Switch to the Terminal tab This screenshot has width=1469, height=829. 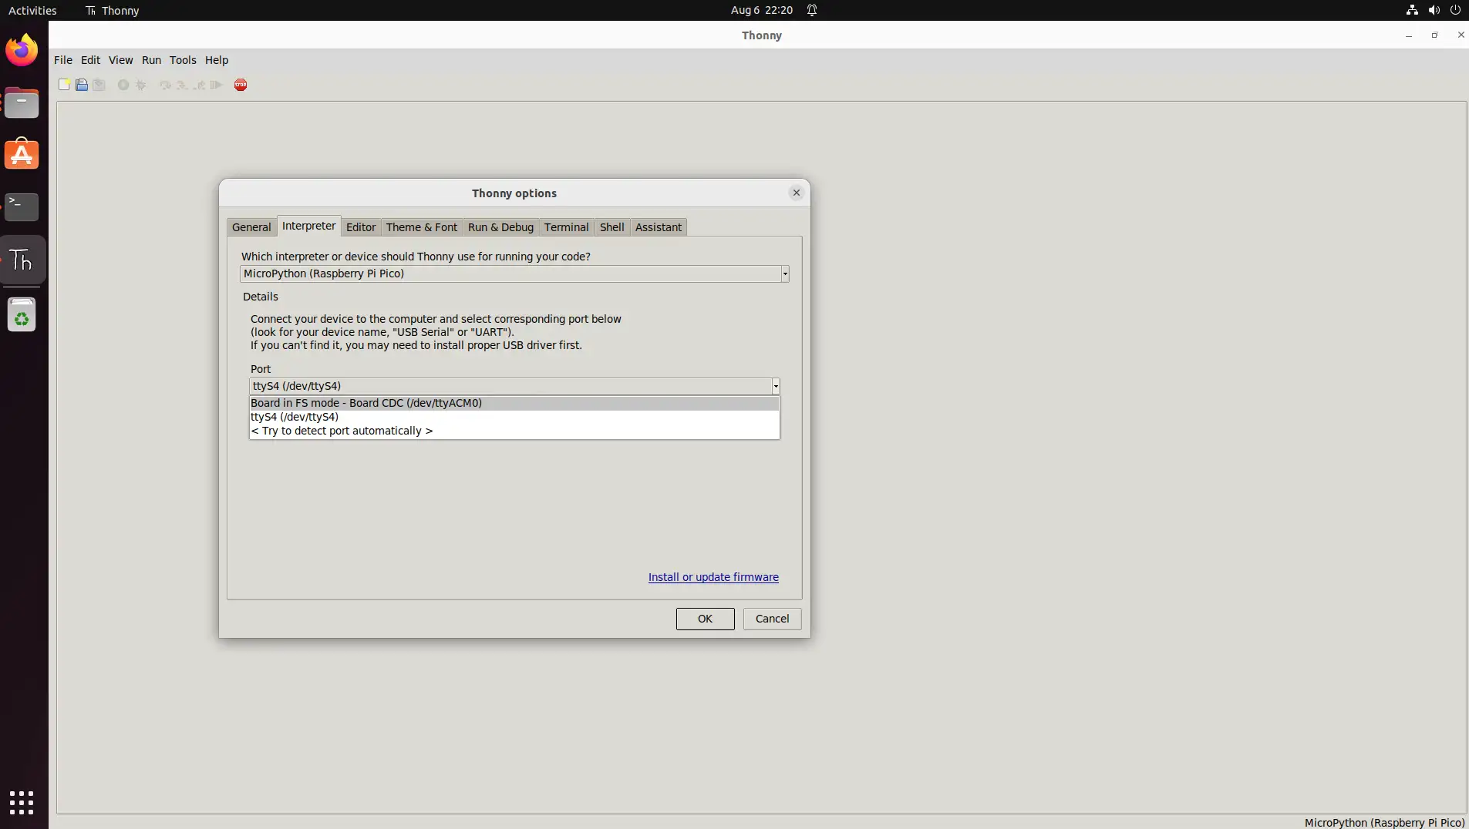[x=566, y=227]
